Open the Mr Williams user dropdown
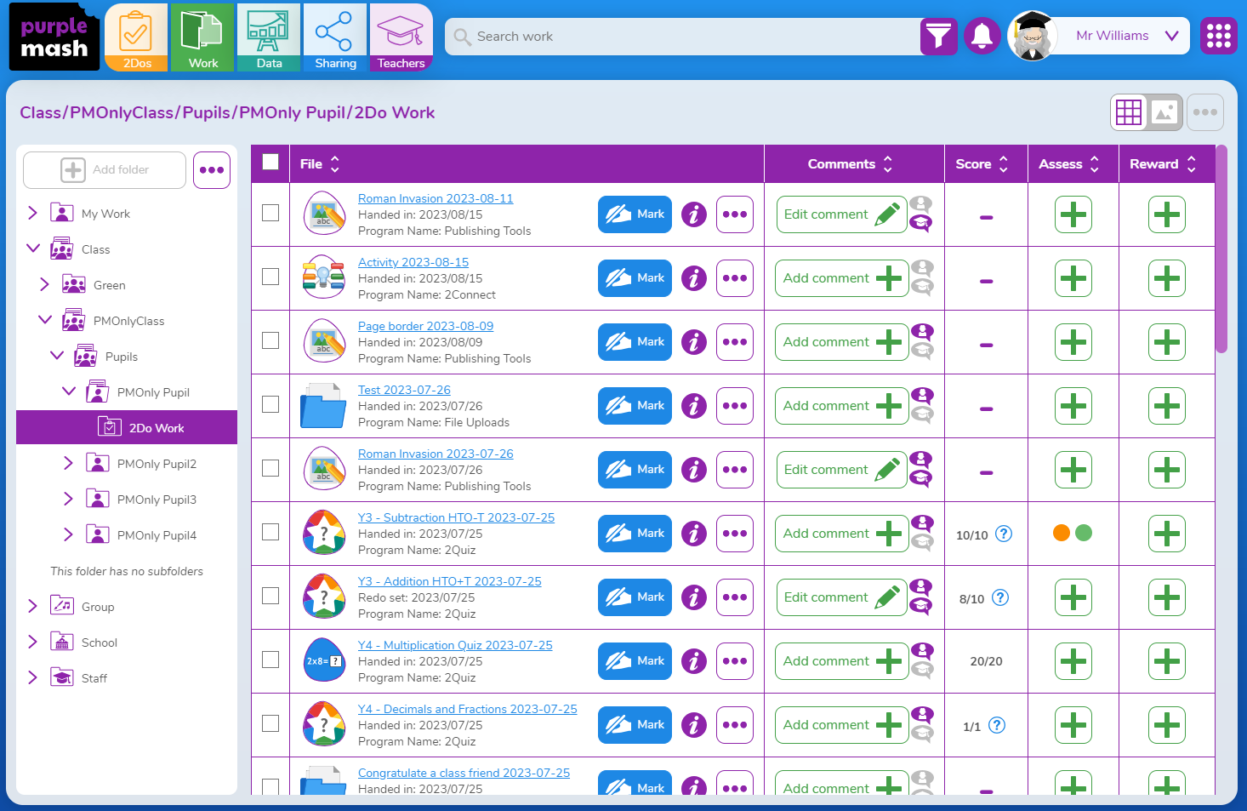 click(1170, 36)
